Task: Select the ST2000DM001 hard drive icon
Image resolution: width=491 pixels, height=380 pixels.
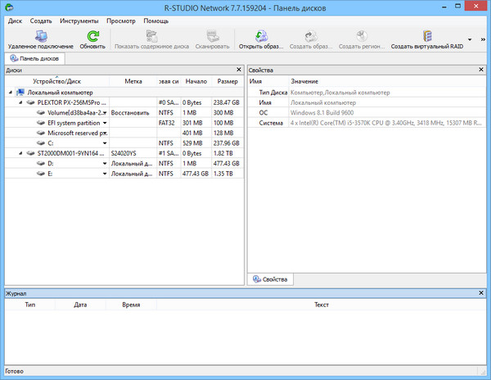Action: tap(29, 153)
